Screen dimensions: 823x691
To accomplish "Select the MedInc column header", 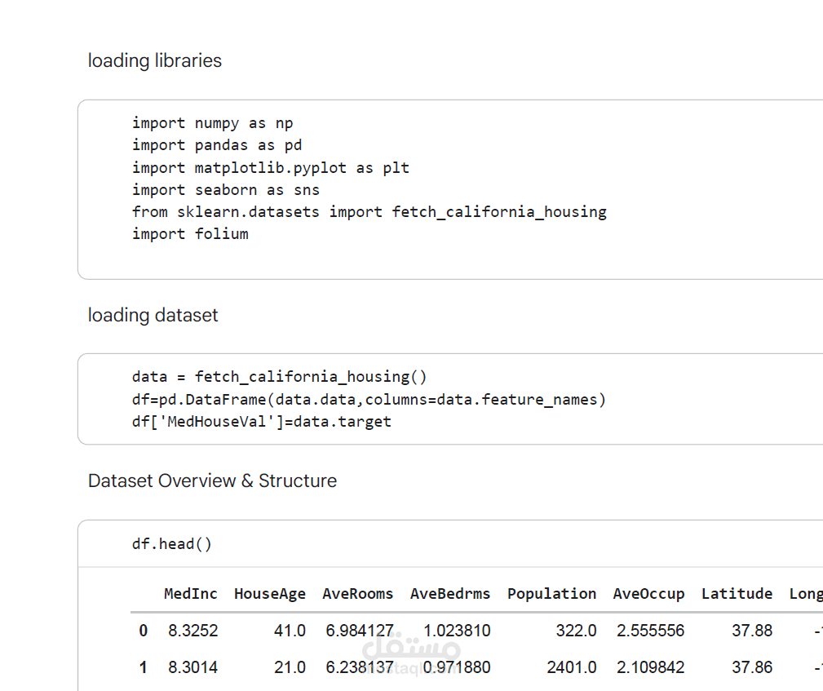I will (190, 593).
